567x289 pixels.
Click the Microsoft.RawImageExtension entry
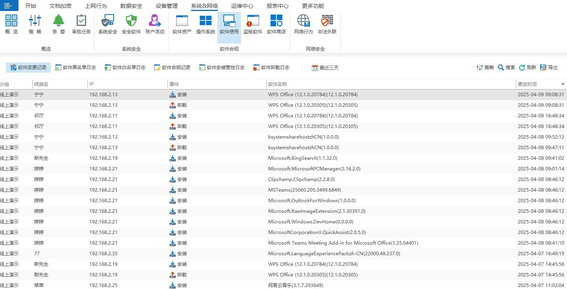coord(317,211)
